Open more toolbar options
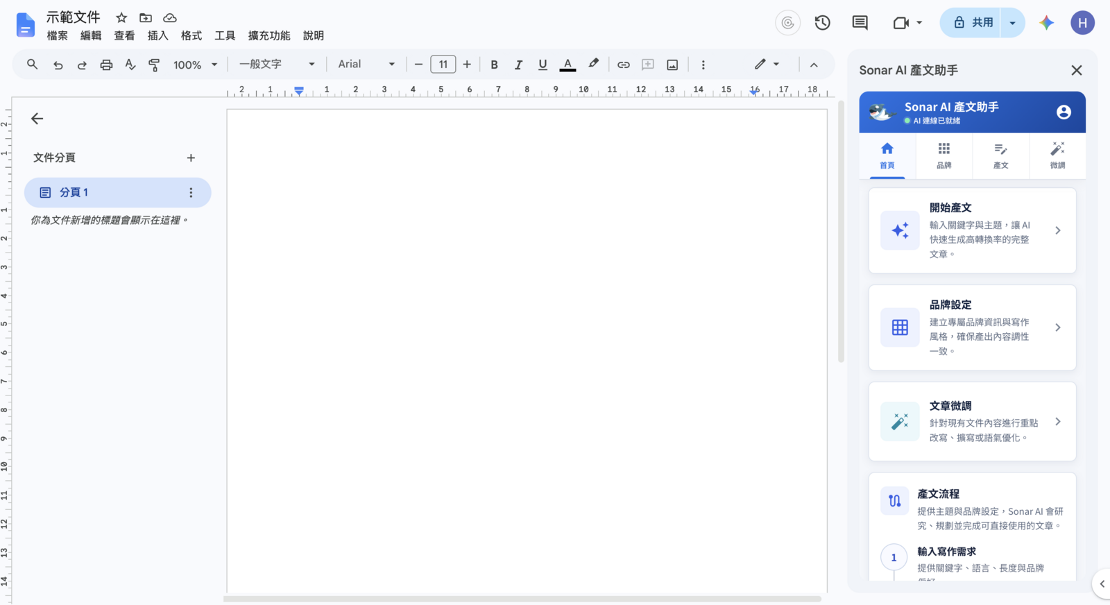Screen dimensions: 1110x605 tap(703, 65)
